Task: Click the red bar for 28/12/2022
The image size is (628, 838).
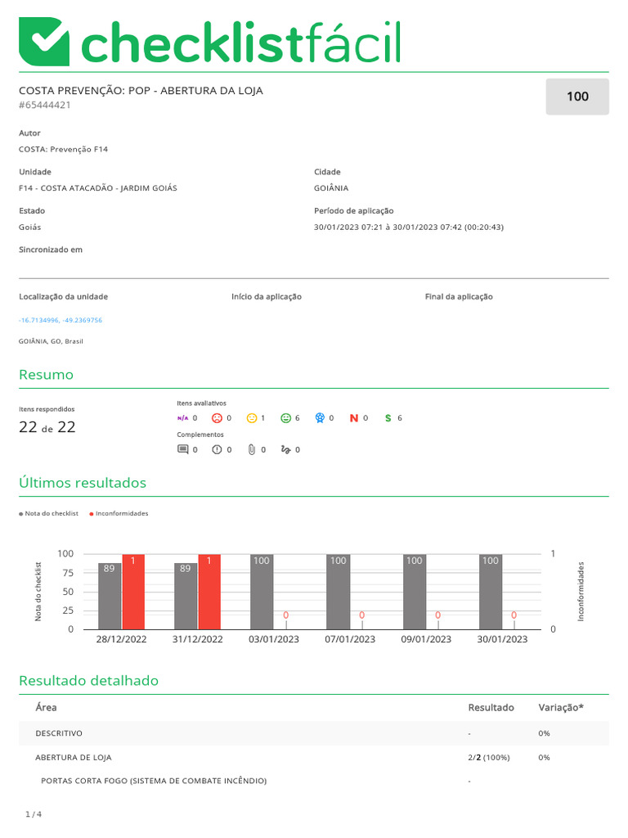Action: [x=133, y=592]
